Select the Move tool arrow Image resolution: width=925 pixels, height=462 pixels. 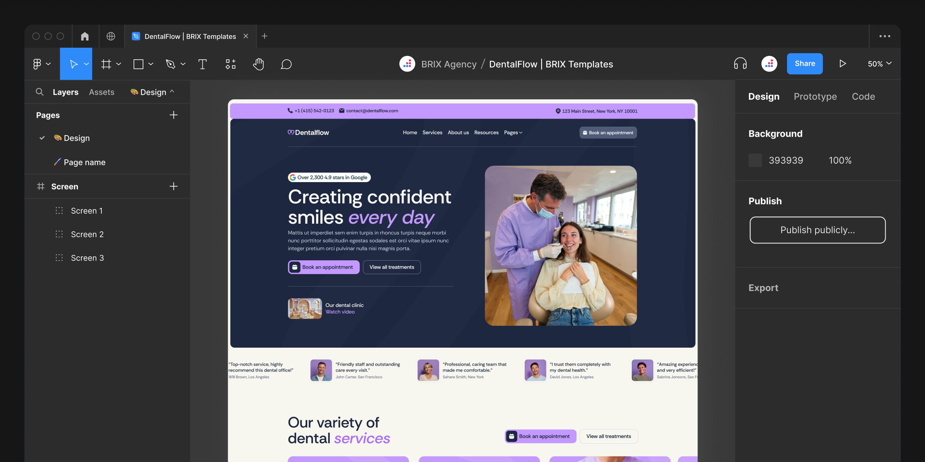74,64
